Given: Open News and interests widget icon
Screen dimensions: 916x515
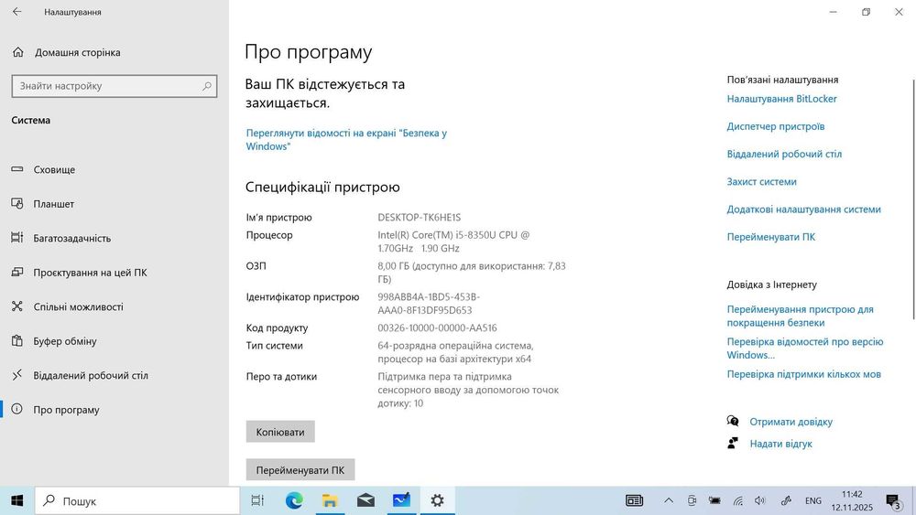Looking at the screenshot, I should pyautogui.click(x=635, y=500).
